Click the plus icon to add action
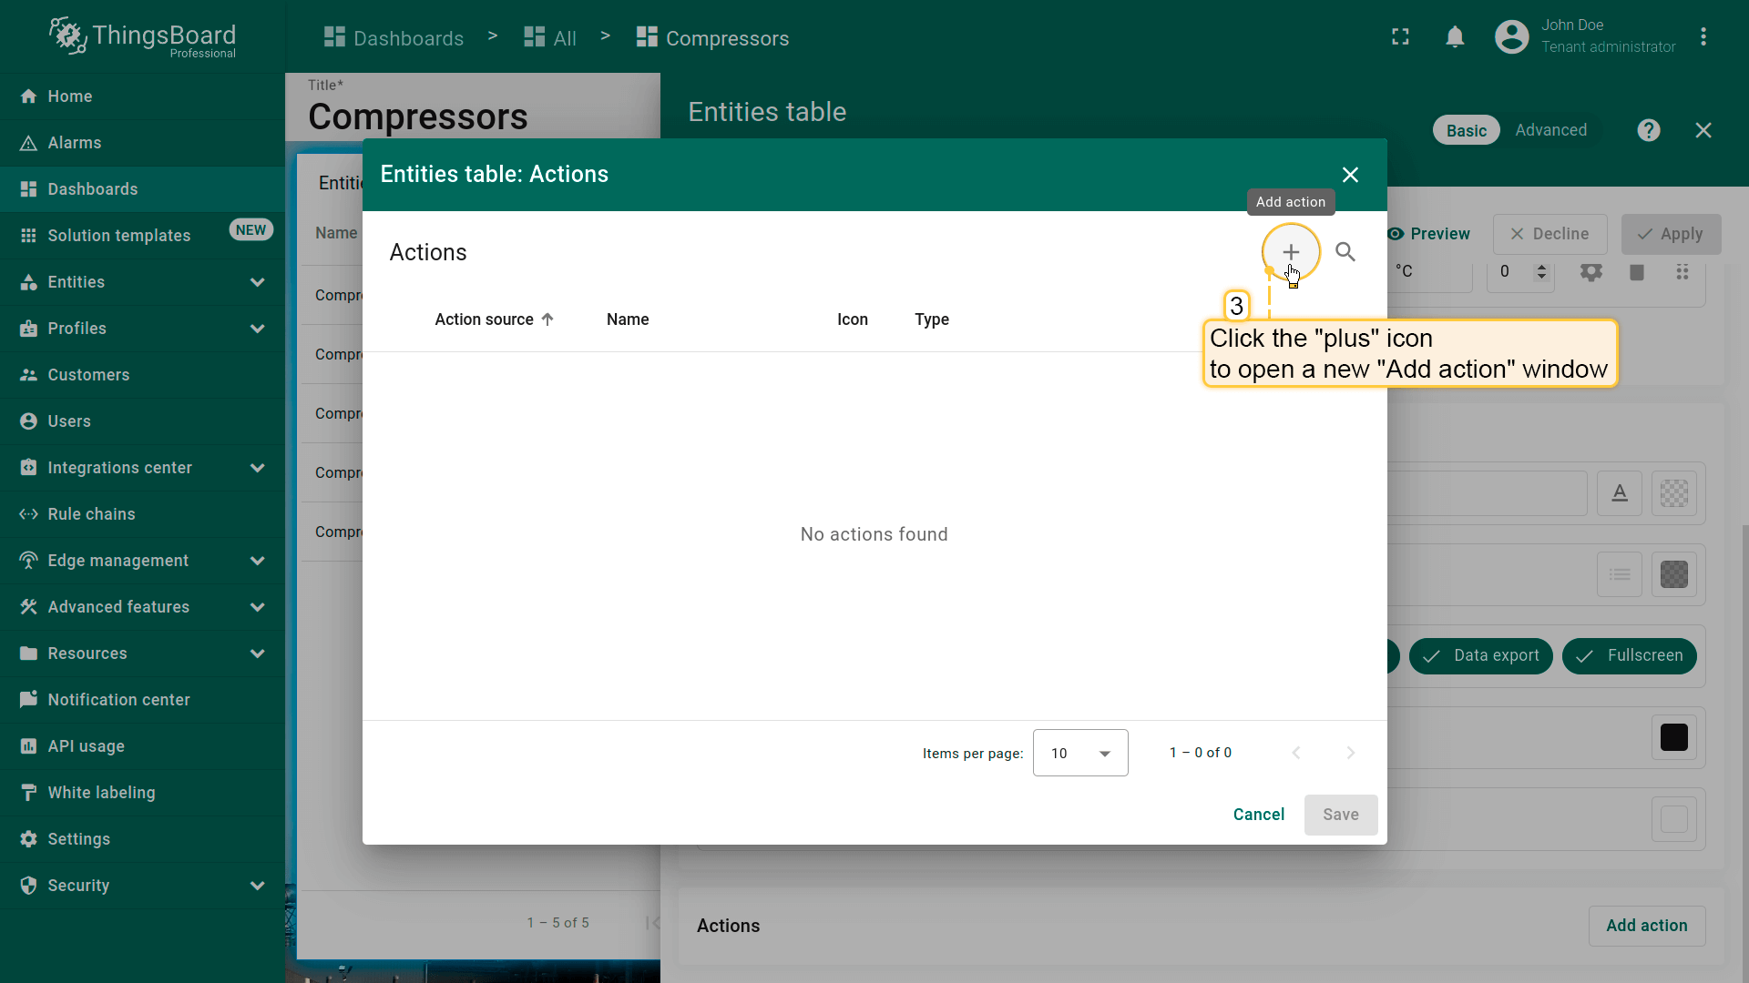 tap(1290, 252)
